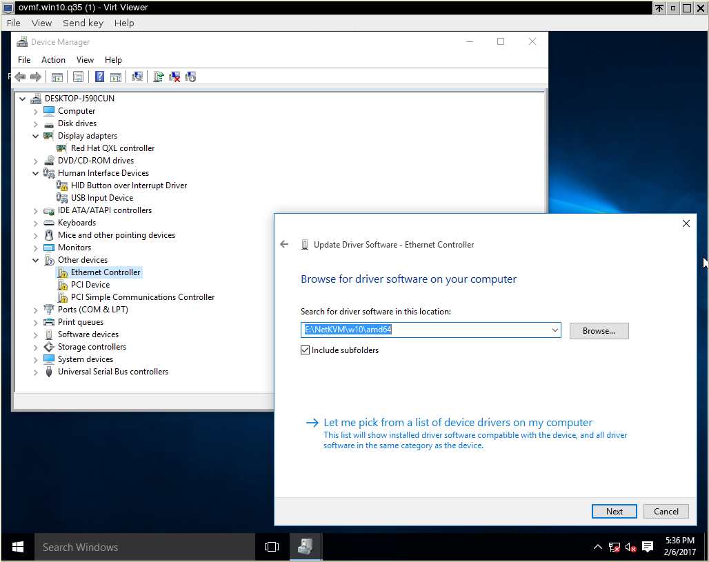Open the Action menu in Device Manager
This screenshot has width=709, height=562.
point(53,60)
